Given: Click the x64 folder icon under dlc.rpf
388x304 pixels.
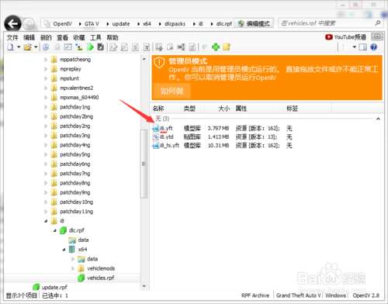Looking at the screenshot, I should click(72, 250).
